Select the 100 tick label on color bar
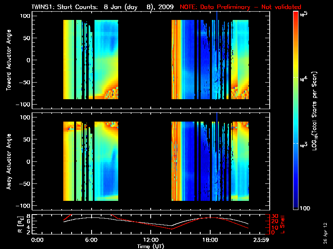This screenshot has width=333, height=249. 305,207
